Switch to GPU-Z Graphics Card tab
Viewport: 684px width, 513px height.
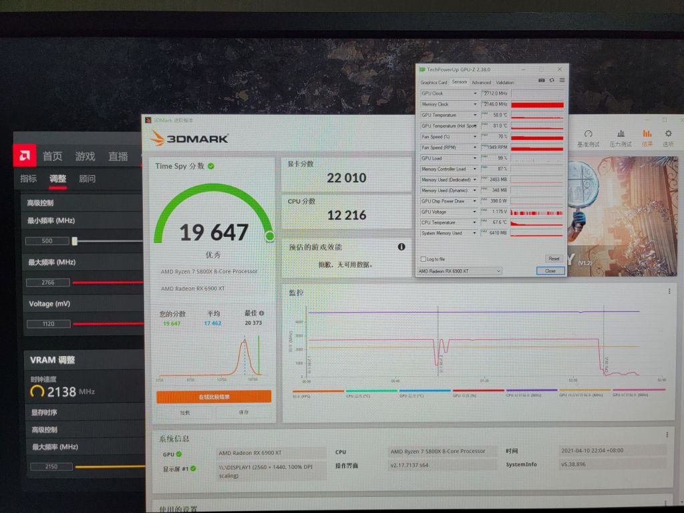point(434,82)
